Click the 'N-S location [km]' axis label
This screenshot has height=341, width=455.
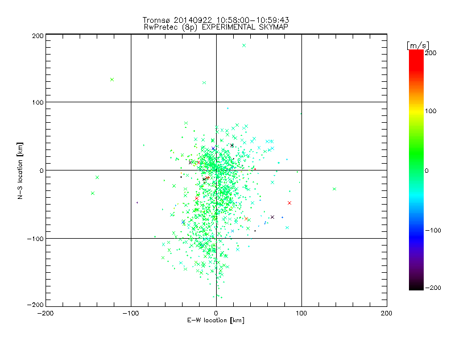[x=20, y=170]
